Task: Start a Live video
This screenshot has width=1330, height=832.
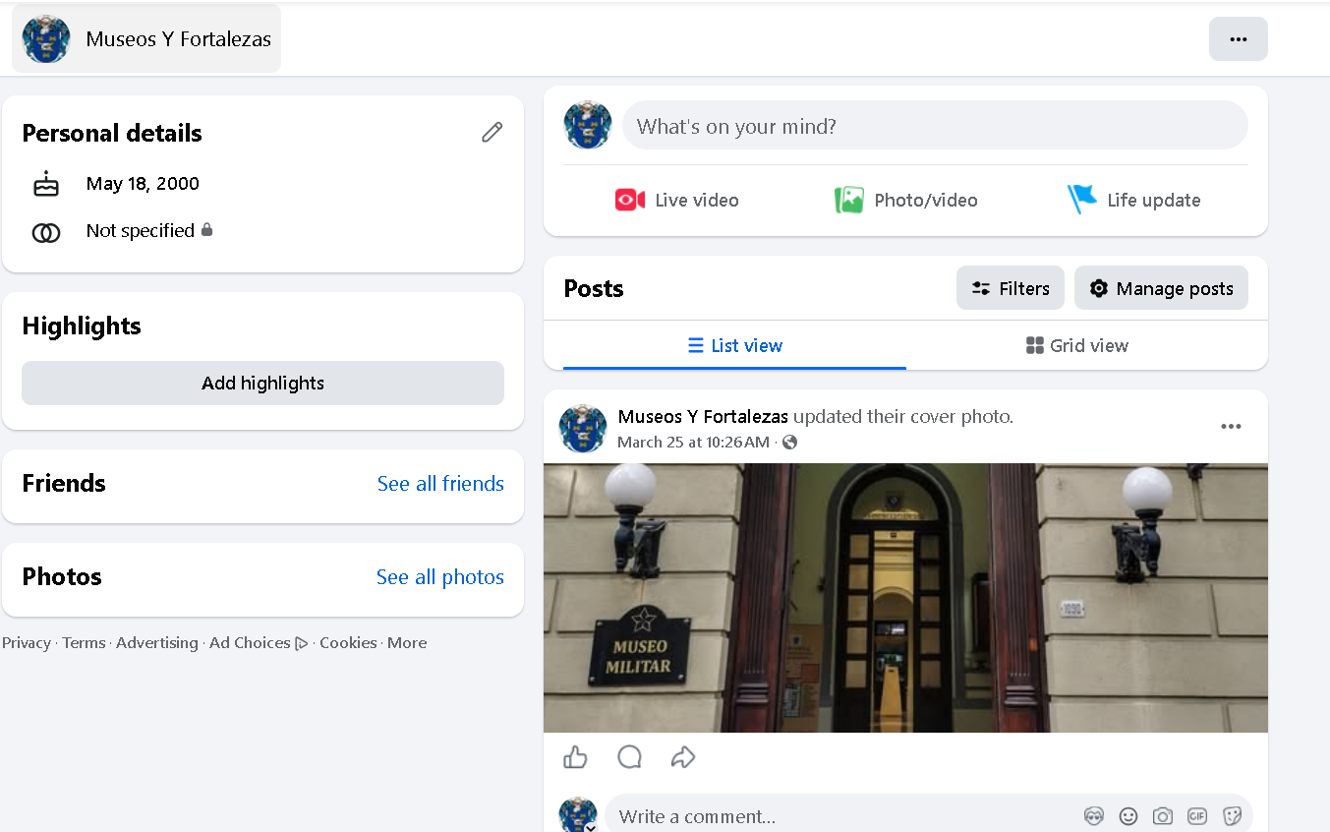Action: tap(676, 201)
